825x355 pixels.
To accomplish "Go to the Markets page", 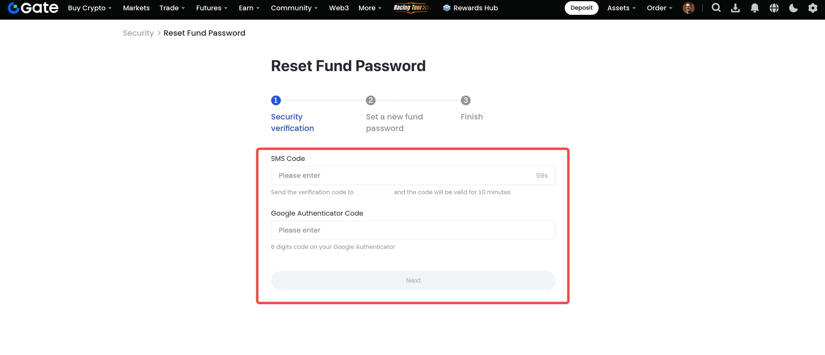I will pyautogui.click(x=136, y=8).
